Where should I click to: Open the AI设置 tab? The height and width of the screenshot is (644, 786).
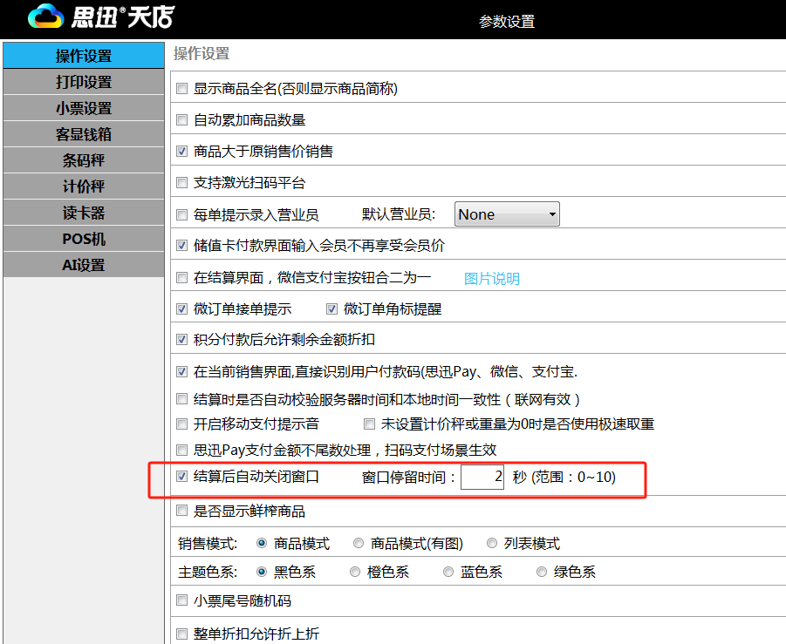(84, 265)
